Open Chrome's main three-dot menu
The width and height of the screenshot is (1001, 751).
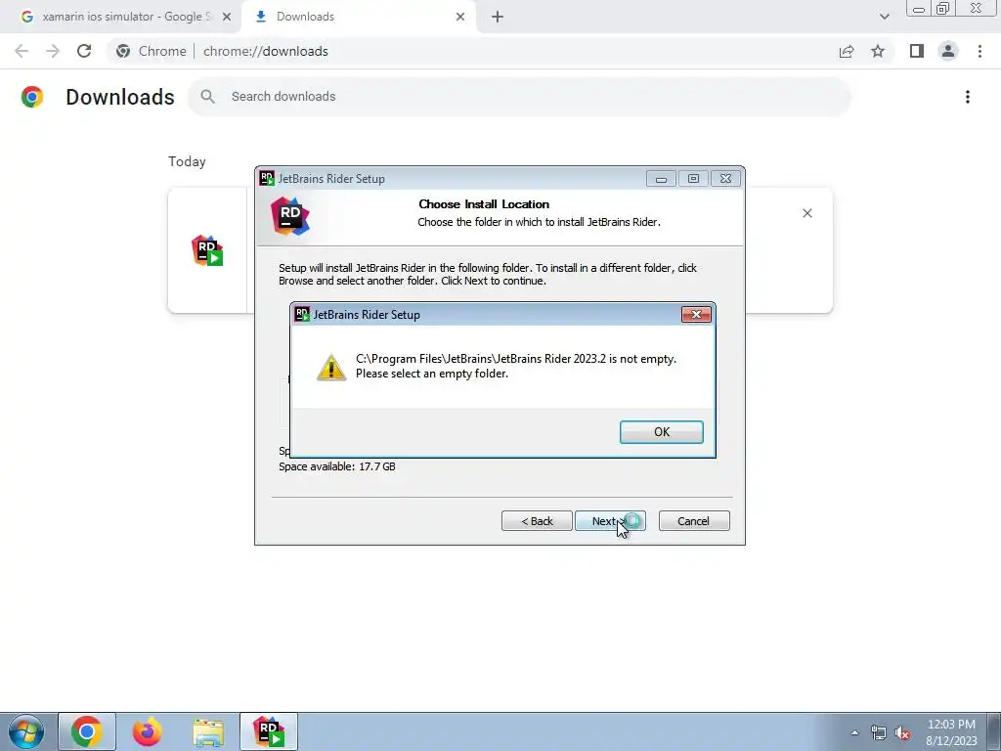tap(979, 51)
